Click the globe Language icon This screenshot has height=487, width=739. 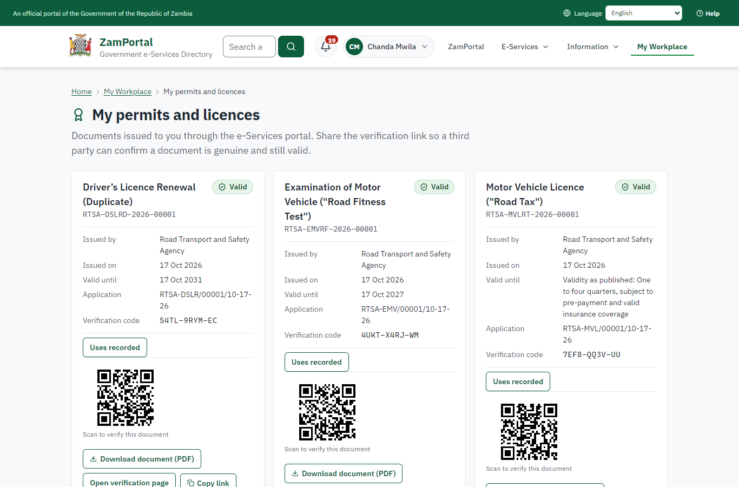coord(567,13)
